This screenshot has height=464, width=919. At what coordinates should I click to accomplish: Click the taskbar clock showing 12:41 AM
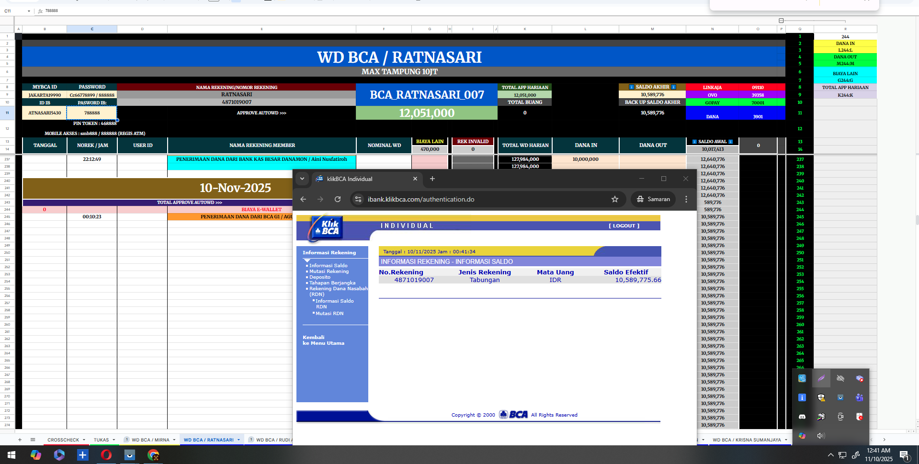point(879,455)
